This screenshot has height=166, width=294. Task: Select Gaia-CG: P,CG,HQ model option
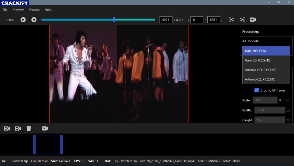[266, 60]
